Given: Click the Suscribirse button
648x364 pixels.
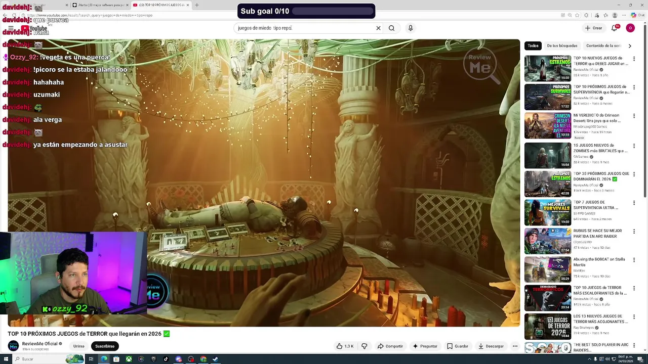Looking at the screenshot, I should click(105, 346).
